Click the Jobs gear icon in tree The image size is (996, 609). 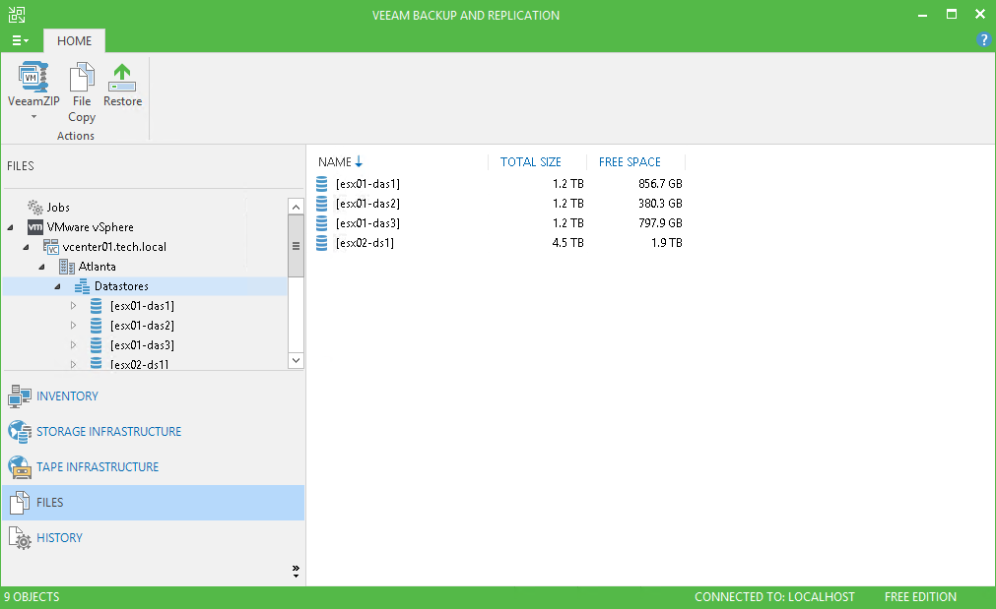tap(34, 207)
